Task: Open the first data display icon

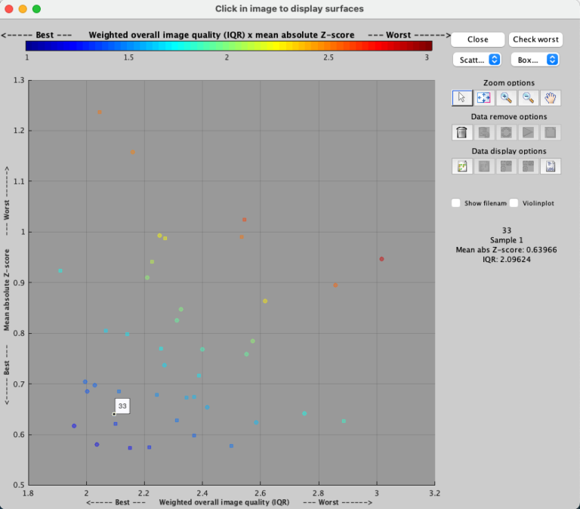Action: click(462, 166)
